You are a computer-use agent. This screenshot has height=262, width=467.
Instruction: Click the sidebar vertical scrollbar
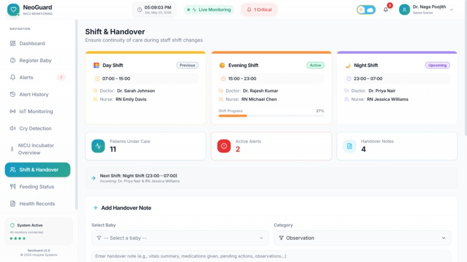pos(76,115)
